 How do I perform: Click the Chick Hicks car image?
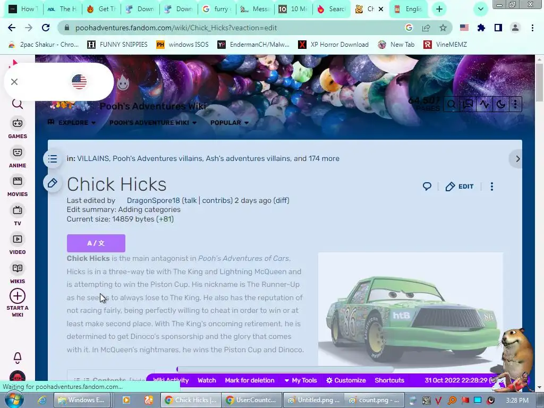click(x=411, y=309)
